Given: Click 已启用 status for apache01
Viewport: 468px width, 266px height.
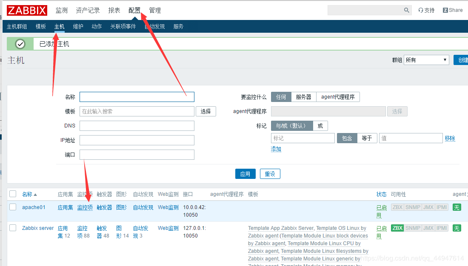Looking at the screenshot, I should [382, 212].
